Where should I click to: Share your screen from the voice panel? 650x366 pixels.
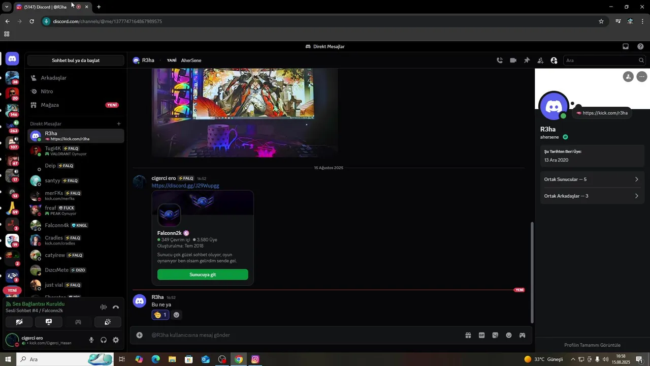[x=49, y=322]
